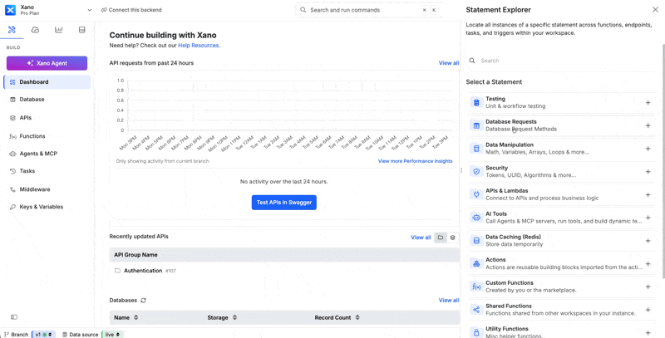The width and height of the screenshot is (665, 338).
Task: Click the APIs stack icon in sidebar
Action: pos(12,118)
